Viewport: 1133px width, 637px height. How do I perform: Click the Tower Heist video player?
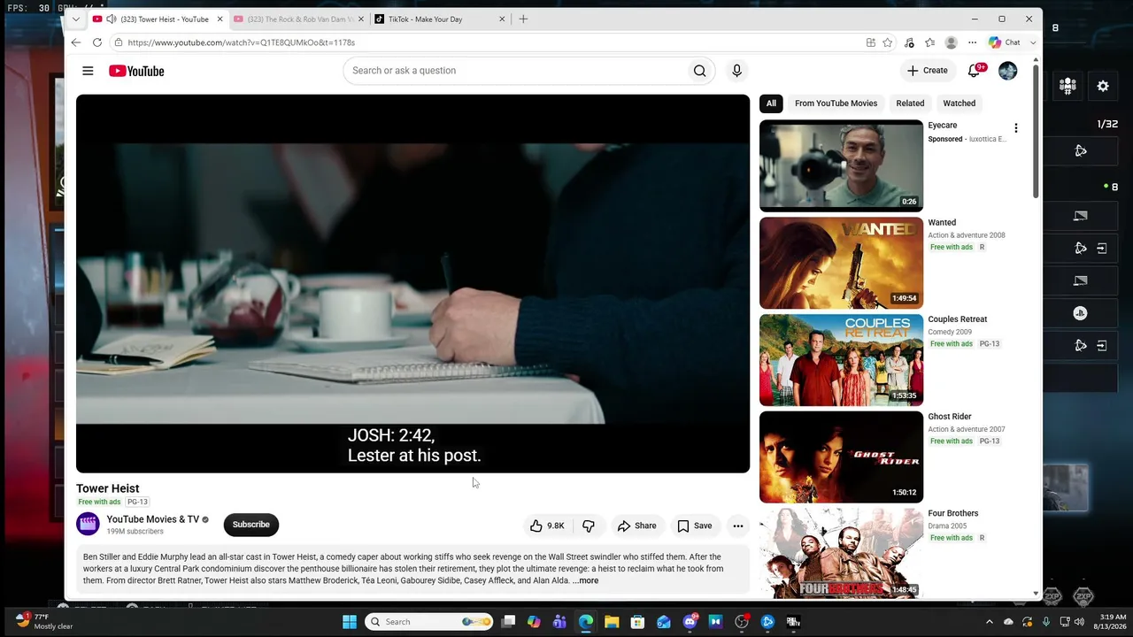tap(412, 284)
